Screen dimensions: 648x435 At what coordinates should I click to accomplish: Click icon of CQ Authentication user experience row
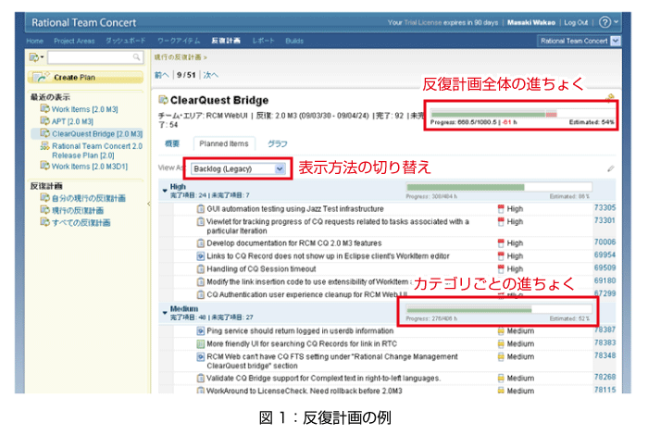[201, 294]
